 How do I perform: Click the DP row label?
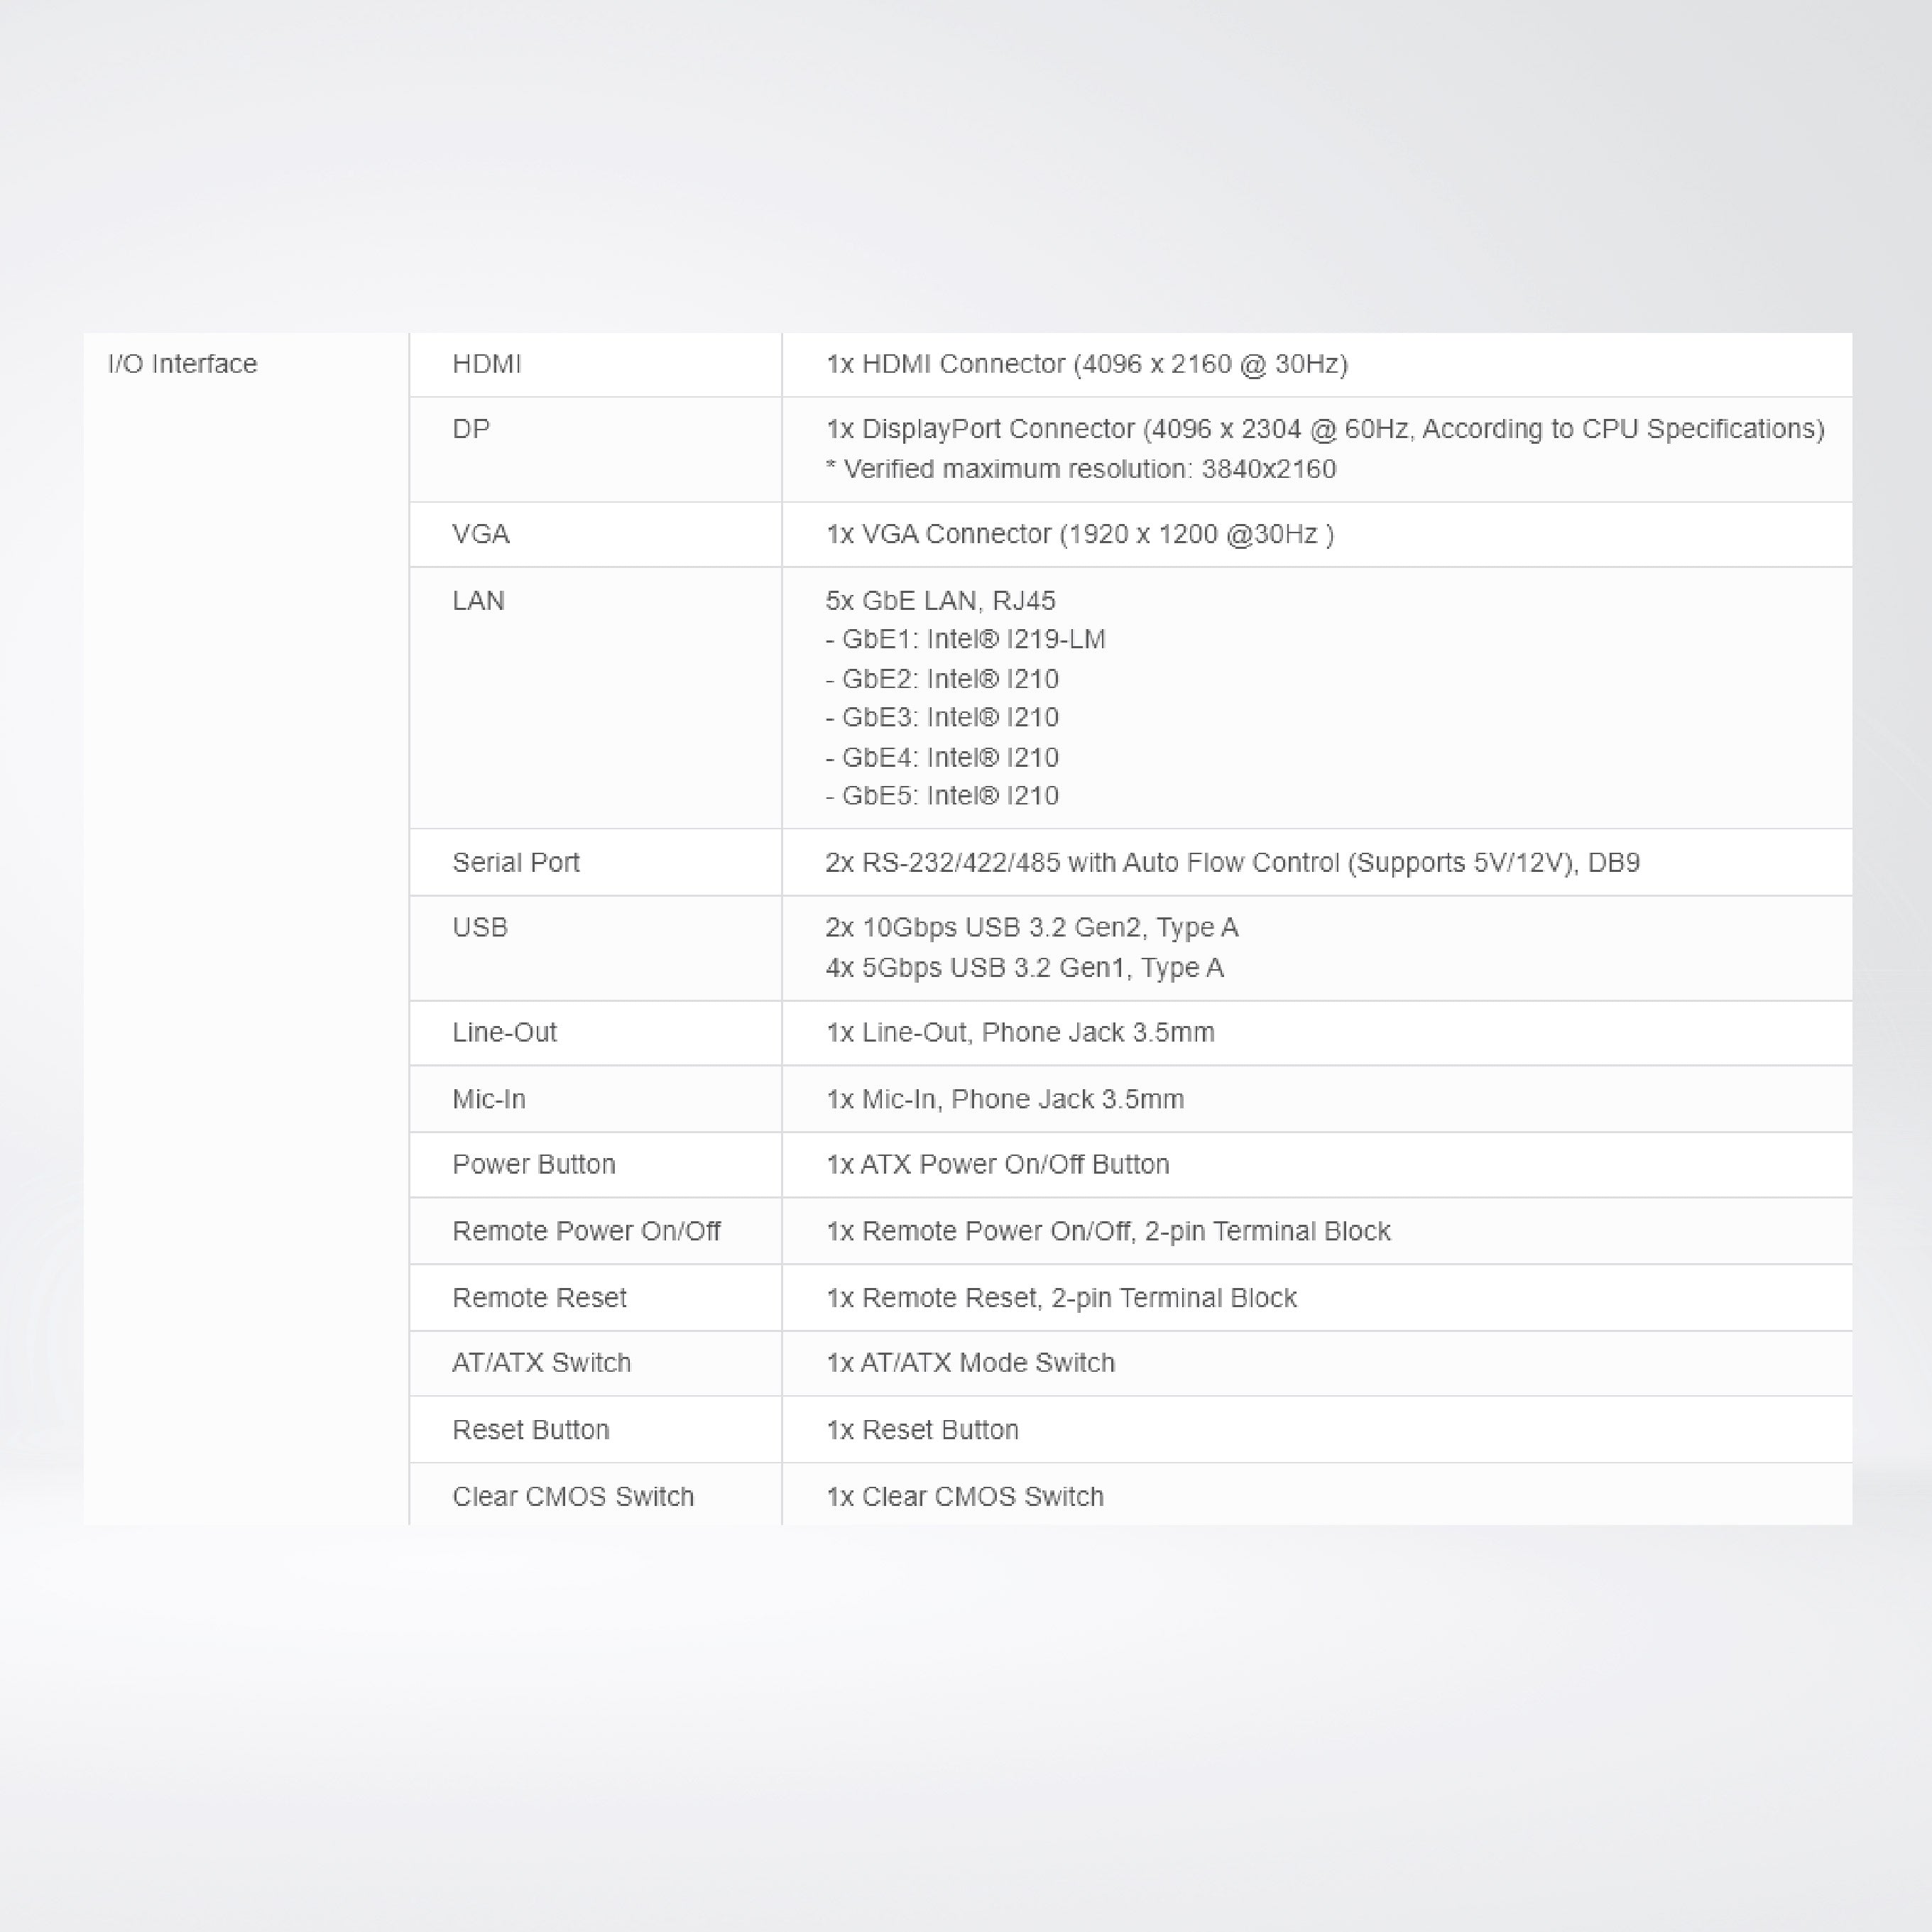[471, 429]
